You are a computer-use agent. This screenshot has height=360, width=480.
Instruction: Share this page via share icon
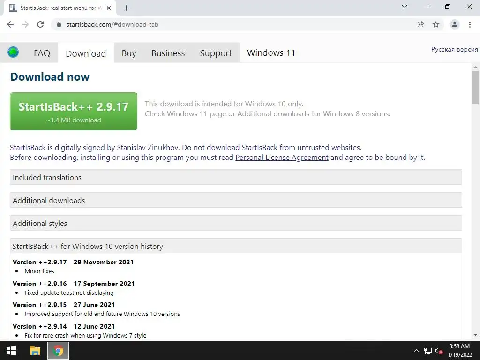click(421, 24)
